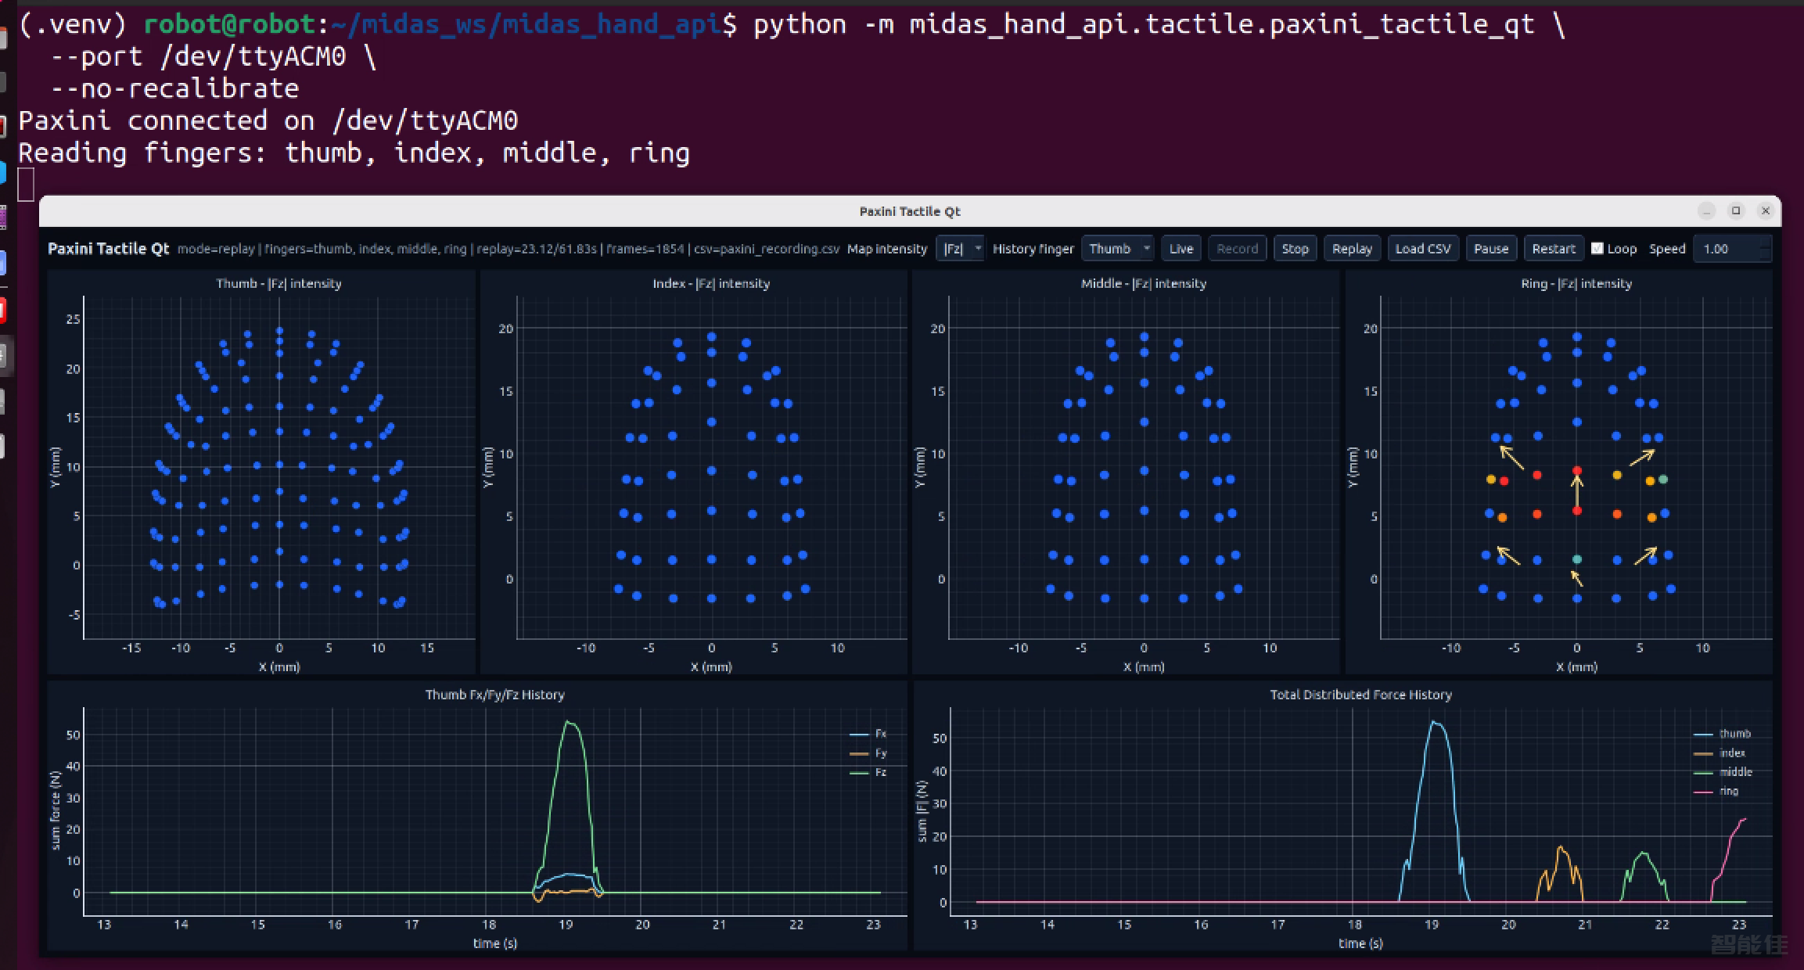Click the '--no-recalibrate' argument in the terminal
Image resolution: width=1804 pixels, height=970 pixels.
point(174,88)
